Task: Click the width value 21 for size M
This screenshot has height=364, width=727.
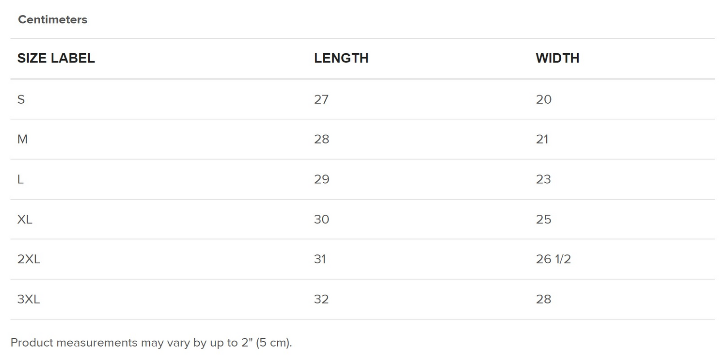Action: click(x=542, y=140)
